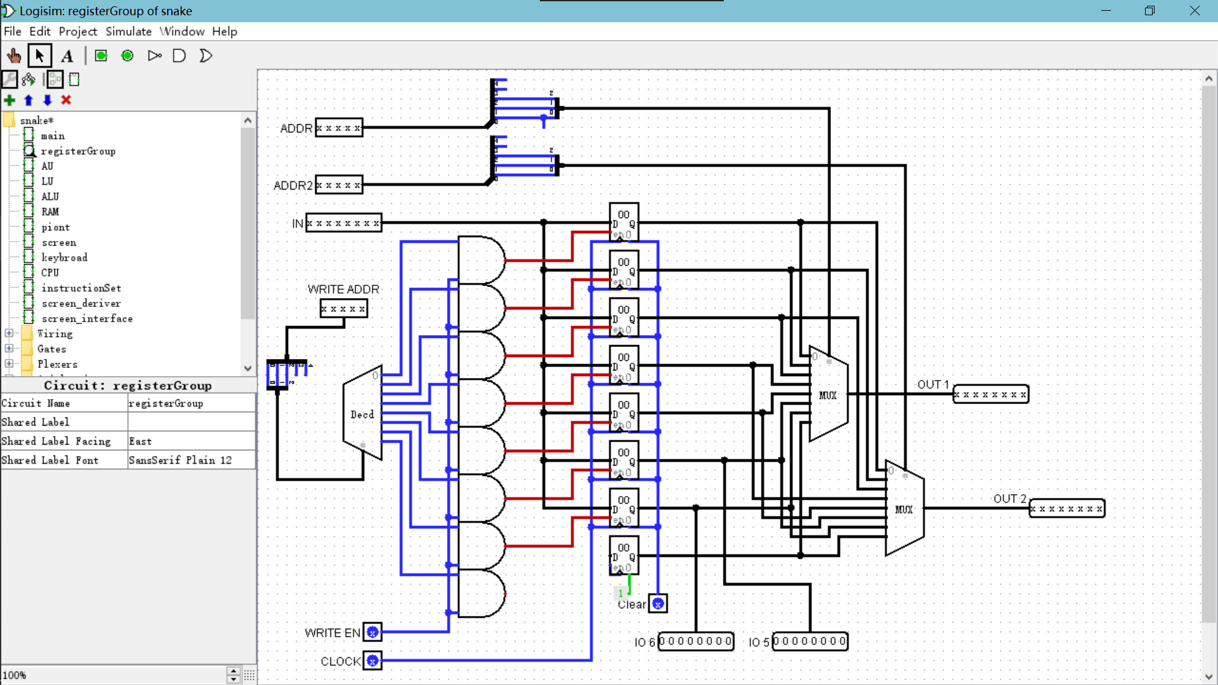Select the Edit arrow tool
Image resolution: width=1218 pixels, height=685 pixels.
pyautogui.click(x=39, y=56)
